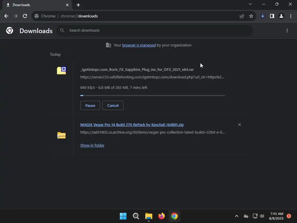Open notification center badge
297x223 pixels.
coord(289,216)
